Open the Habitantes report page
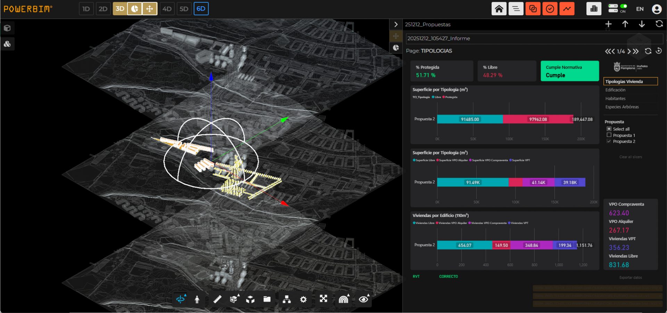The width and height of the screenshot is (667, 313). 615,98
